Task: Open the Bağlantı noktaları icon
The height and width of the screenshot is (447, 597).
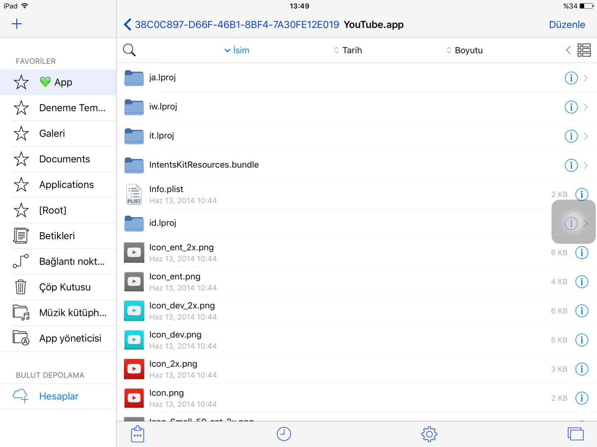Action: (21, 261)
